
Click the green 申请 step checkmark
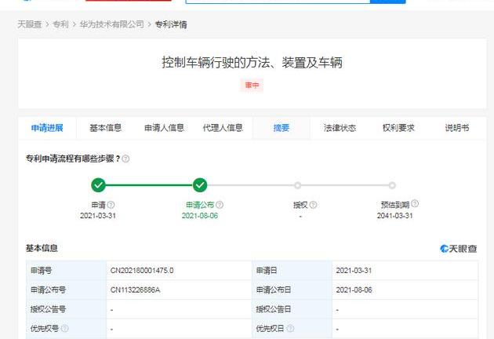click(x=98, y=185)
